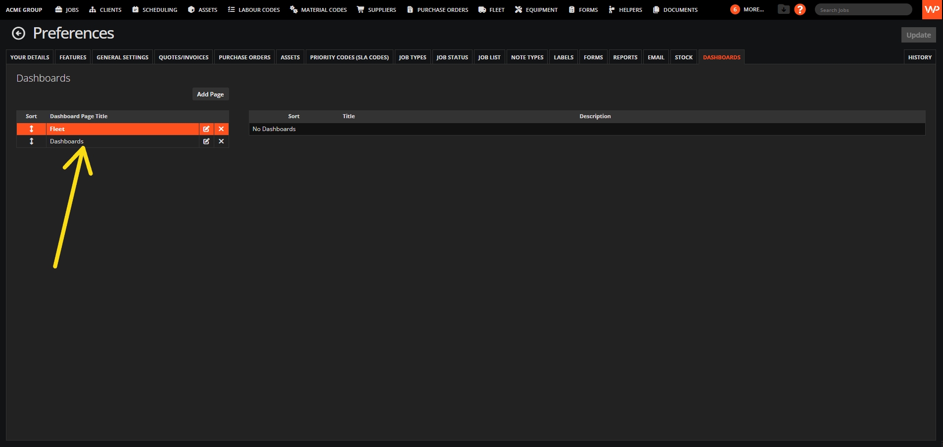Go to Assets in top navigation bar
This screenshot has height=447, width=943.
[x=202, y=10]
